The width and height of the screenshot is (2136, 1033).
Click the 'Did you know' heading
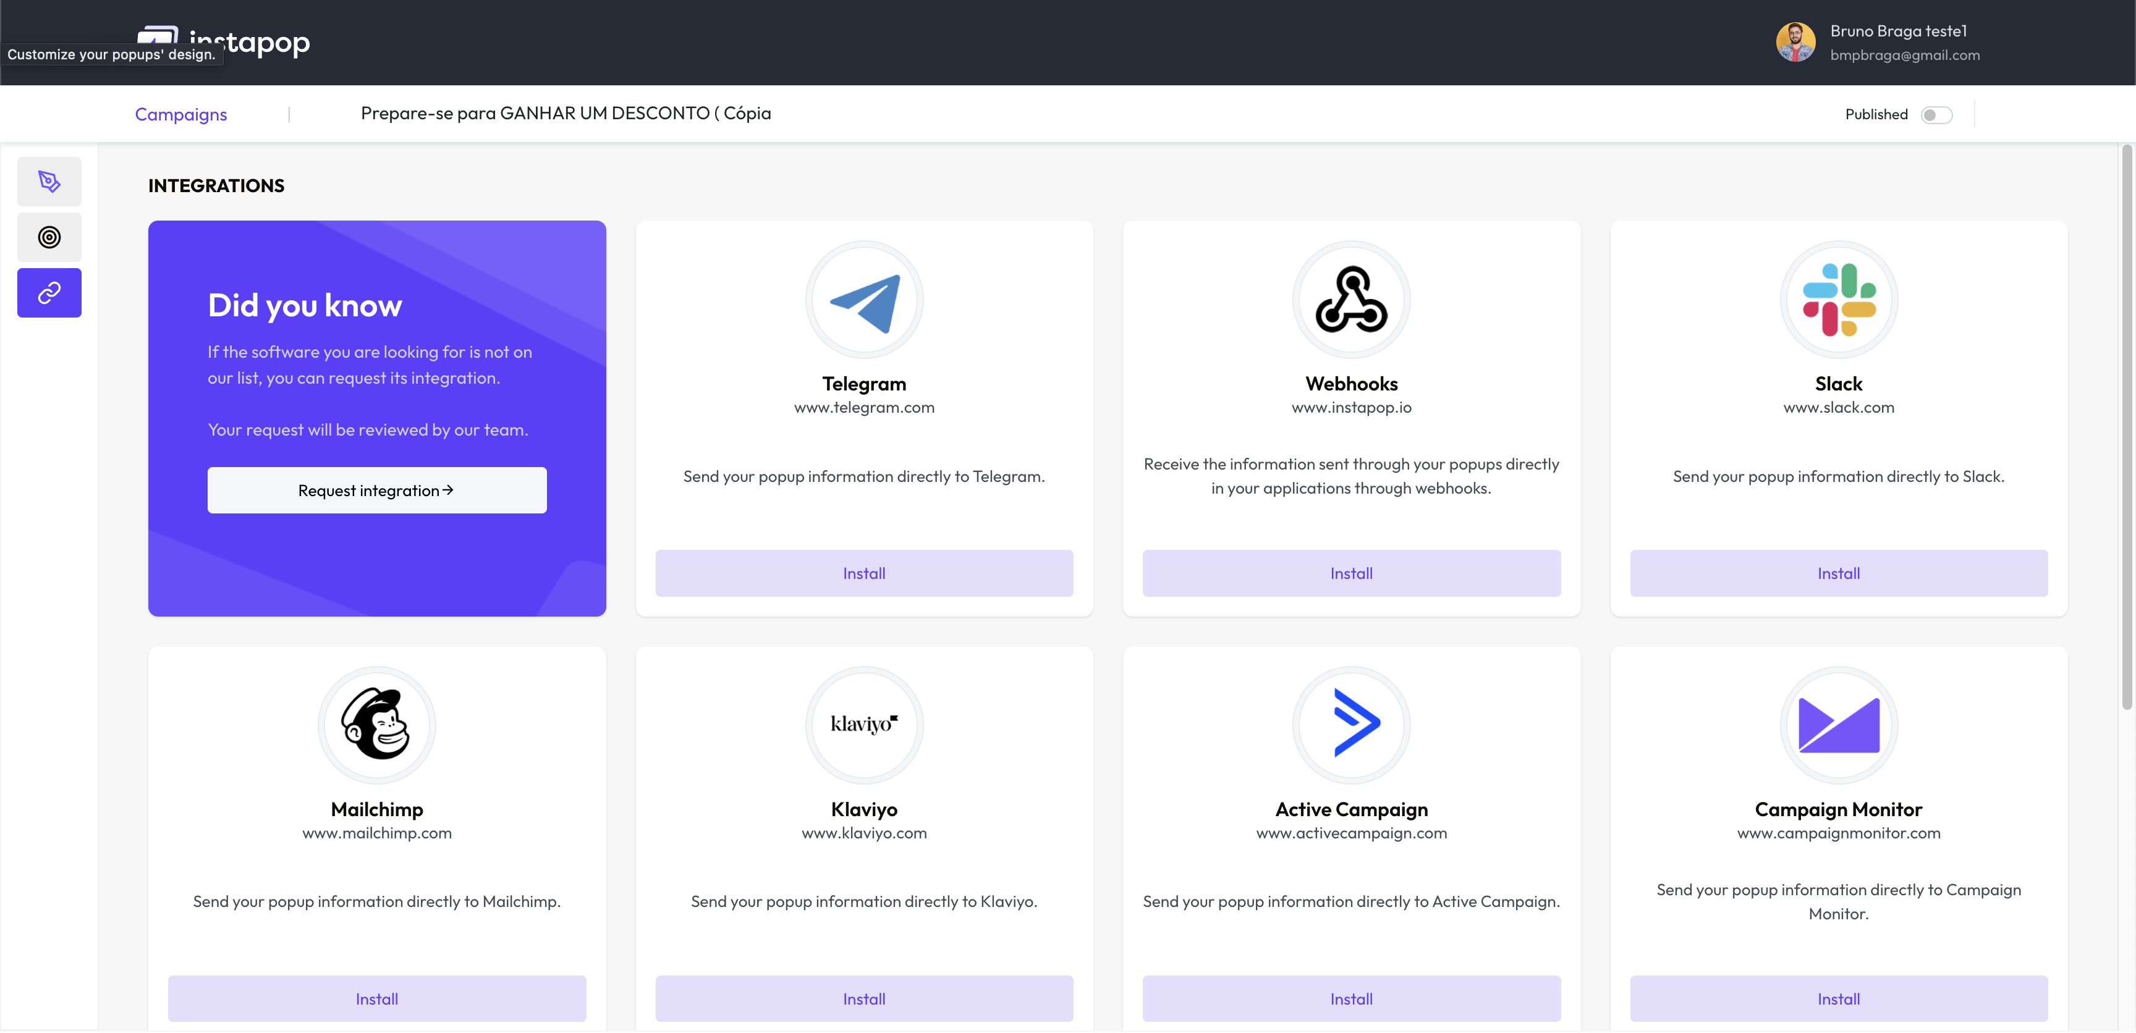click(304, 305)
